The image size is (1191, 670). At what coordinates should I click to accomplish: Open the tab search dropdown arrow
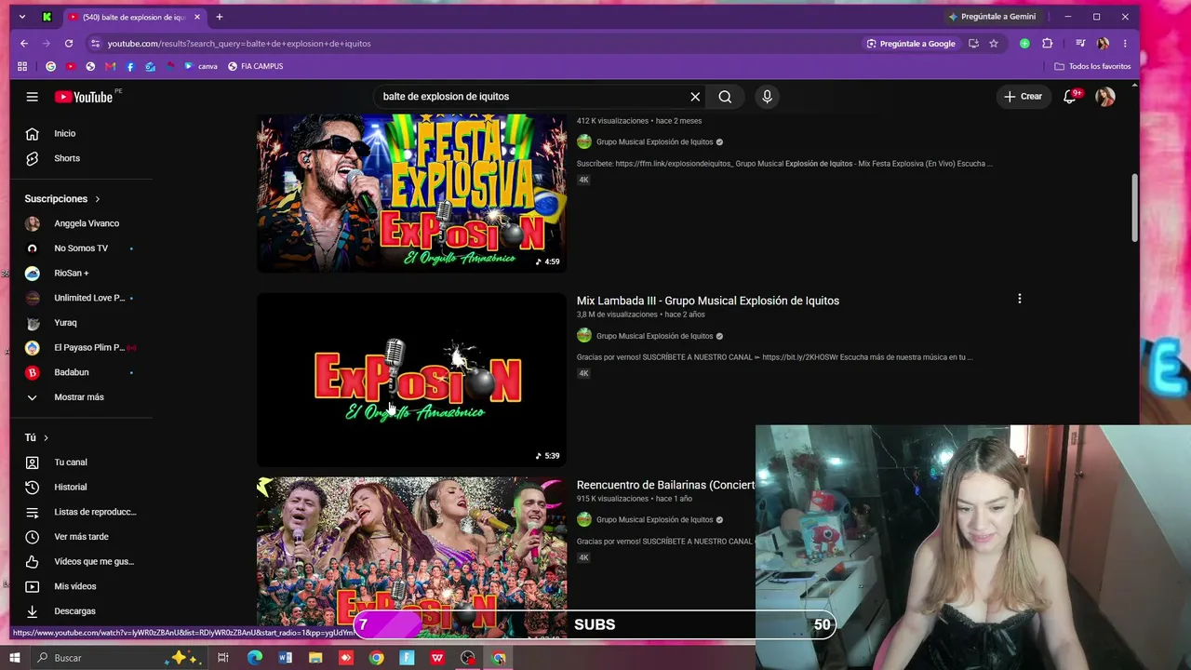coord(22,17)
